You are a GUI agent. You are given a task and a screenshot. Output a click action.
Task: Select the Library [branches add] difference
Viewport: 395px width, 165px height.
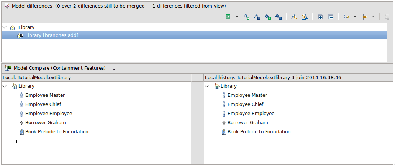pyautogui.click(x=52, y=35)
